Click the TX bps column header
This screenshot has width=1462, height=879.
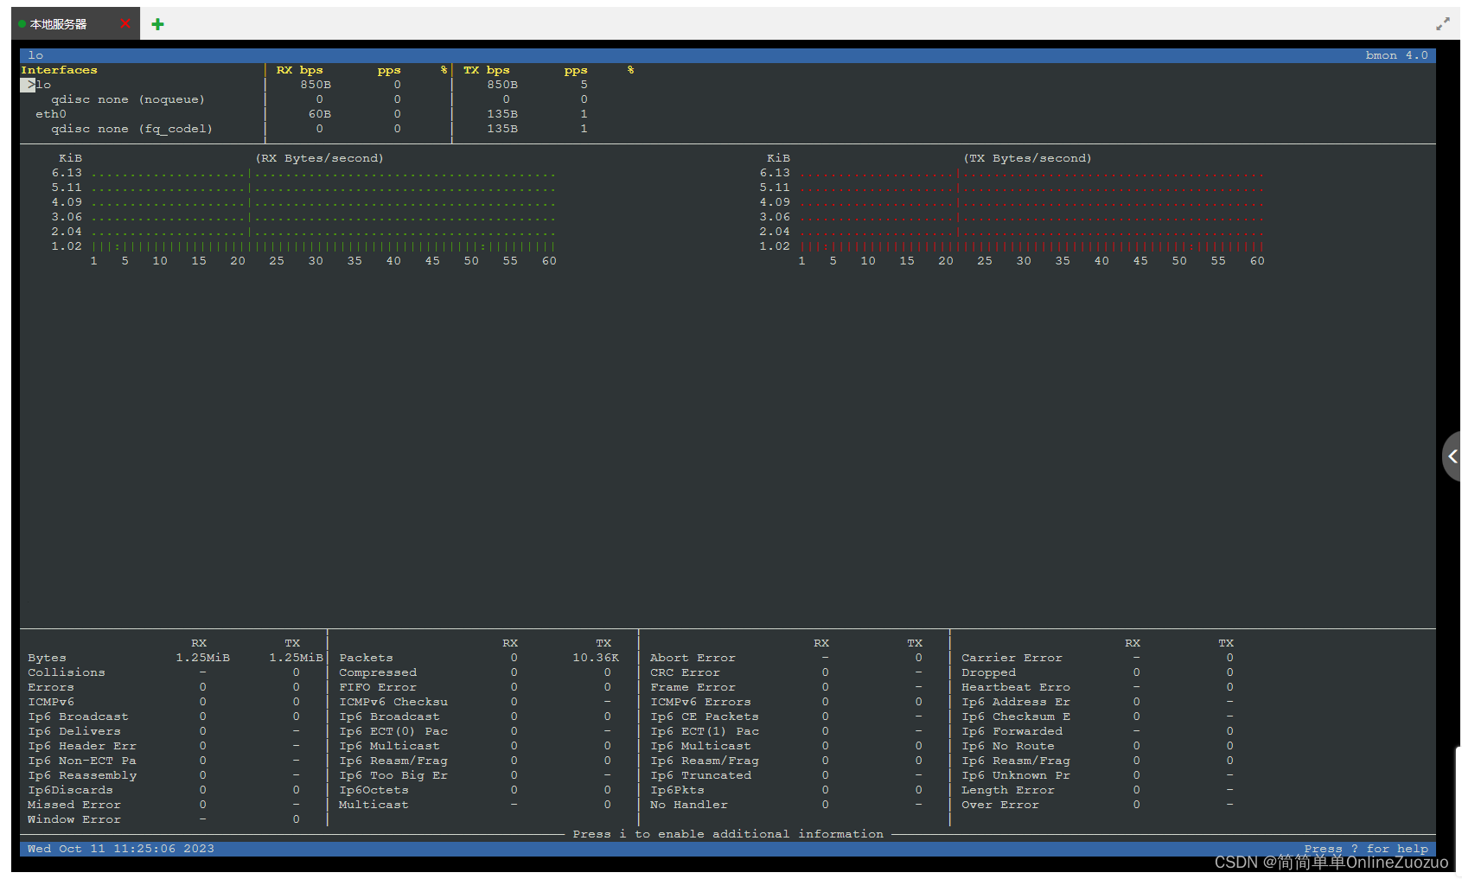point(486,70)
